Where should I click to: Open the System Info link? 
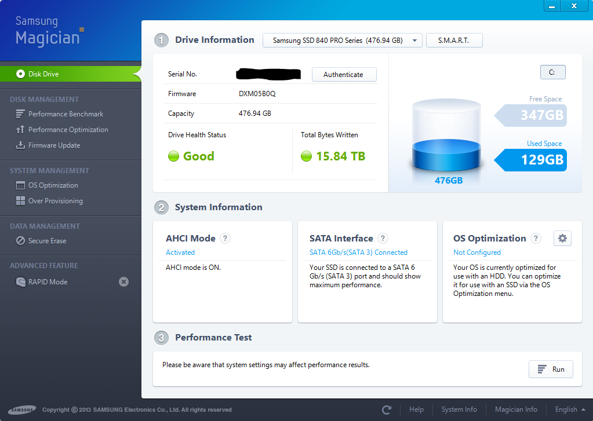point(459,409)
